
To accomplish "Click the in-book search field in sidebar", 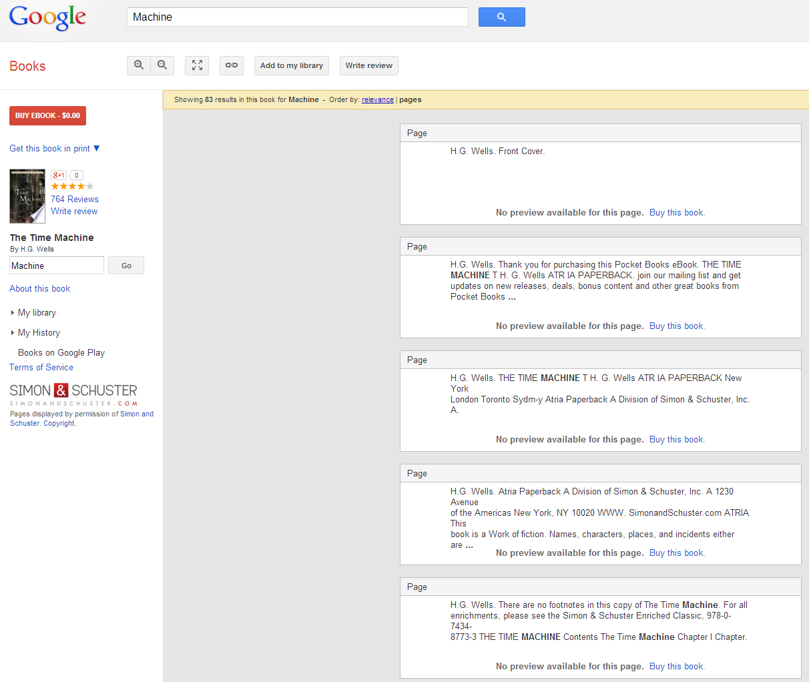I will (x=57, y=266).
